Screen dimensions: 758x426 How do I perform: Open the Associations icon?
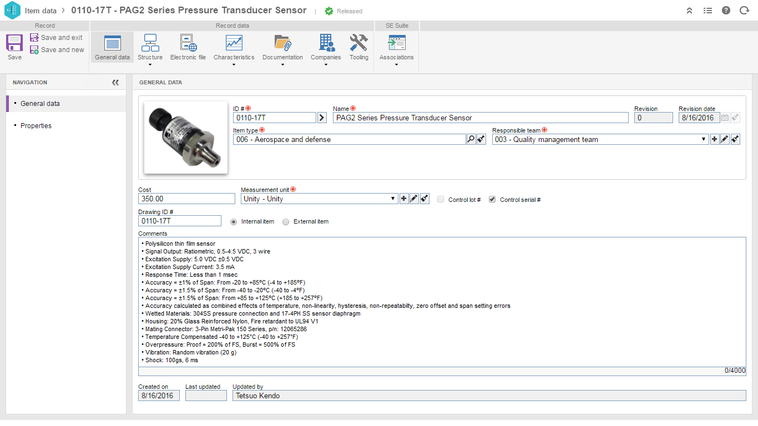(x=396, y=43)
